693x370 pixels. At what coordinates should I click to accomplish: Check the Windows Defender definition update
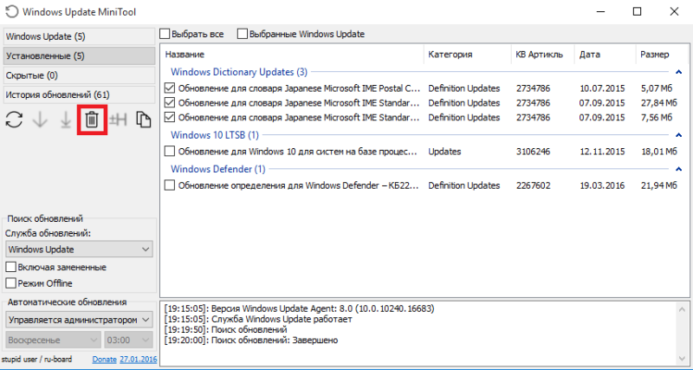[x=170, y=185]
